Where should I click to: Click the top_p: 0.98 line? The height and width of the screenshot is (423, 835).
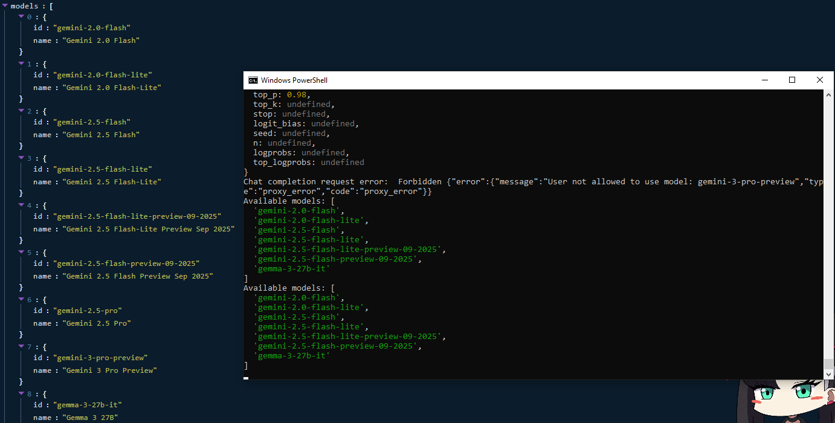tap(282, 95)
